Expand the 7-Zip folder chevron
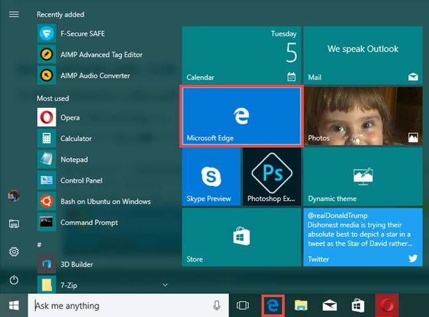This screenshot has height=317, width=429. [166, 285]
